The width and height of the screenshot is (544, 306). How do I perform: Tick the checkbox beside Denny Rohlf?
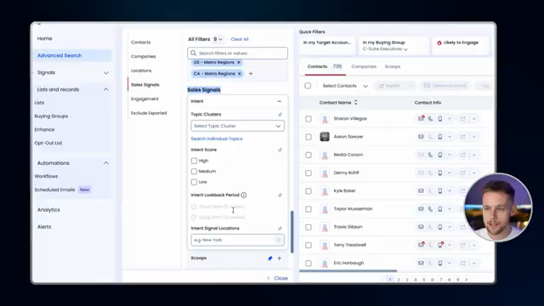pyautogui.click(x=308, y=173)
